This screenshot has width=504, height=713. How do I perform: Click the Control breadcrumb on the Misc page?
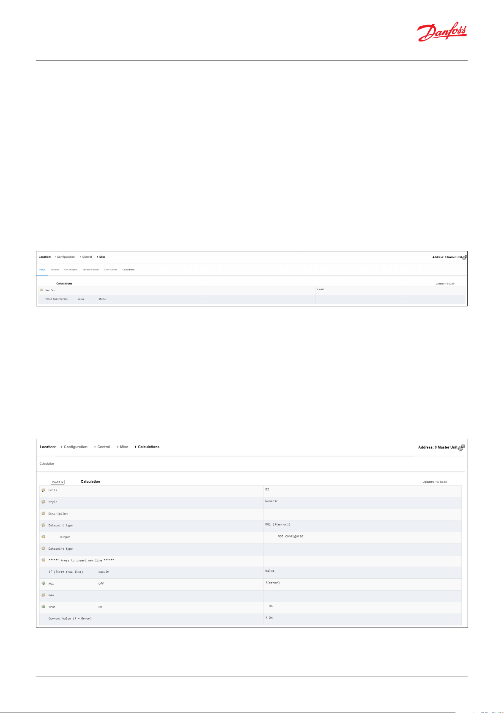tap(87, 257)
